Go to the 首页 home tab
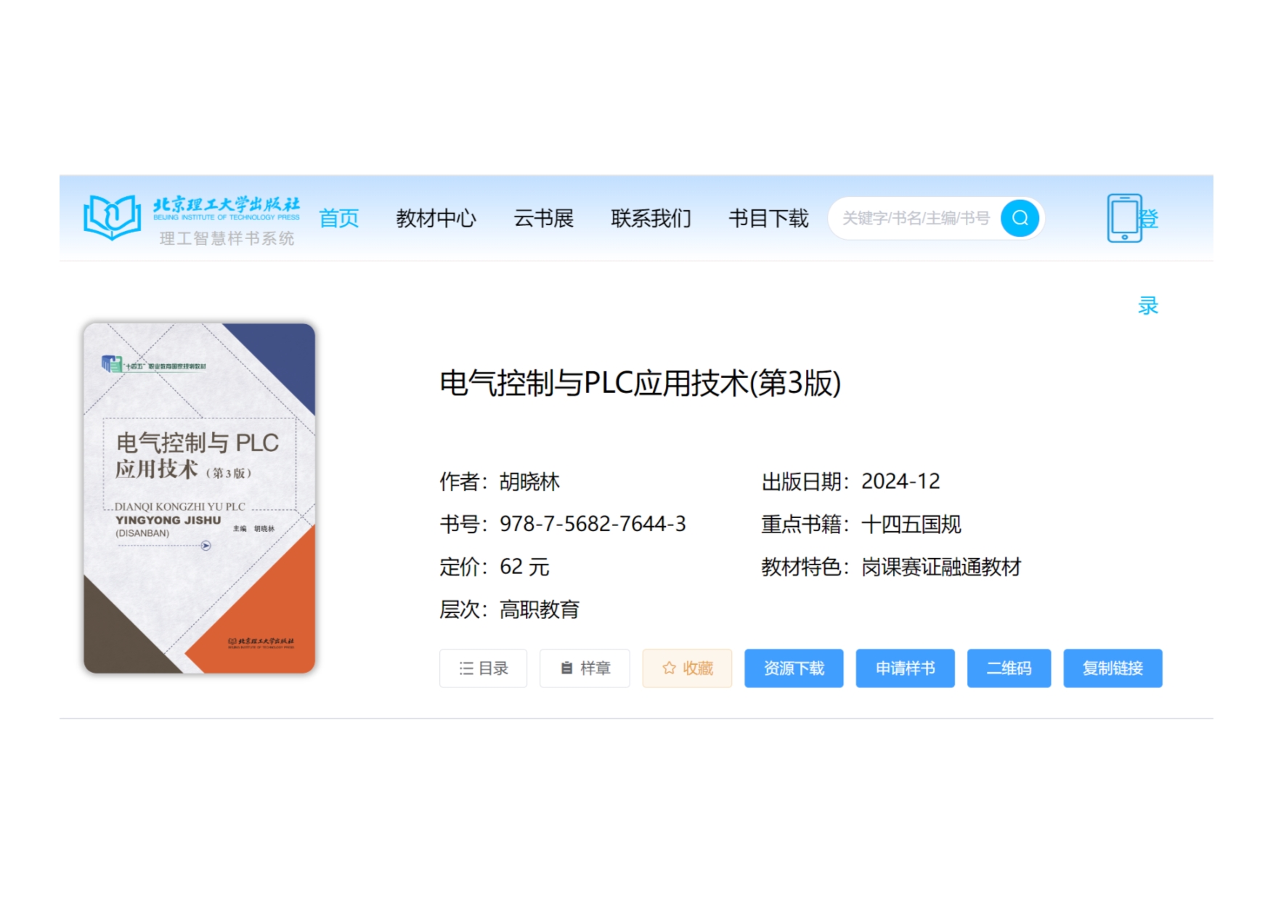 click(338, 218)
